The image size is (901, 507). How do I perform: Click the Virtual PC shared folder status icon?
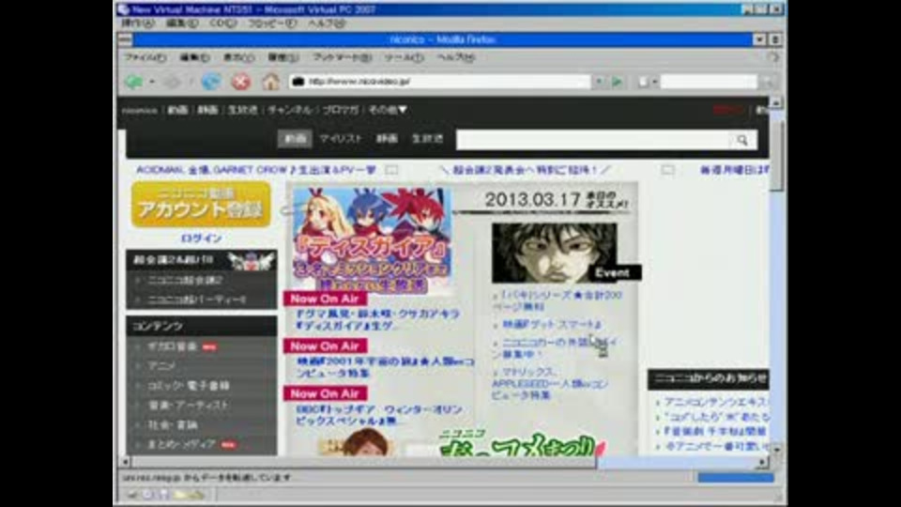tap(180, 495)
